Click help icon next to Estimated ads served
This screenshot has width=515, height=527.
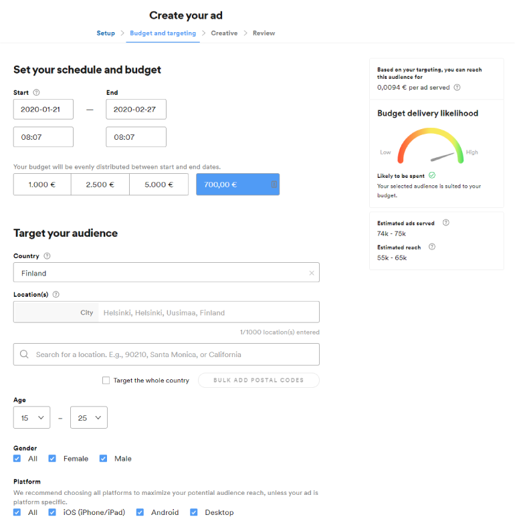tap(446, 223)
